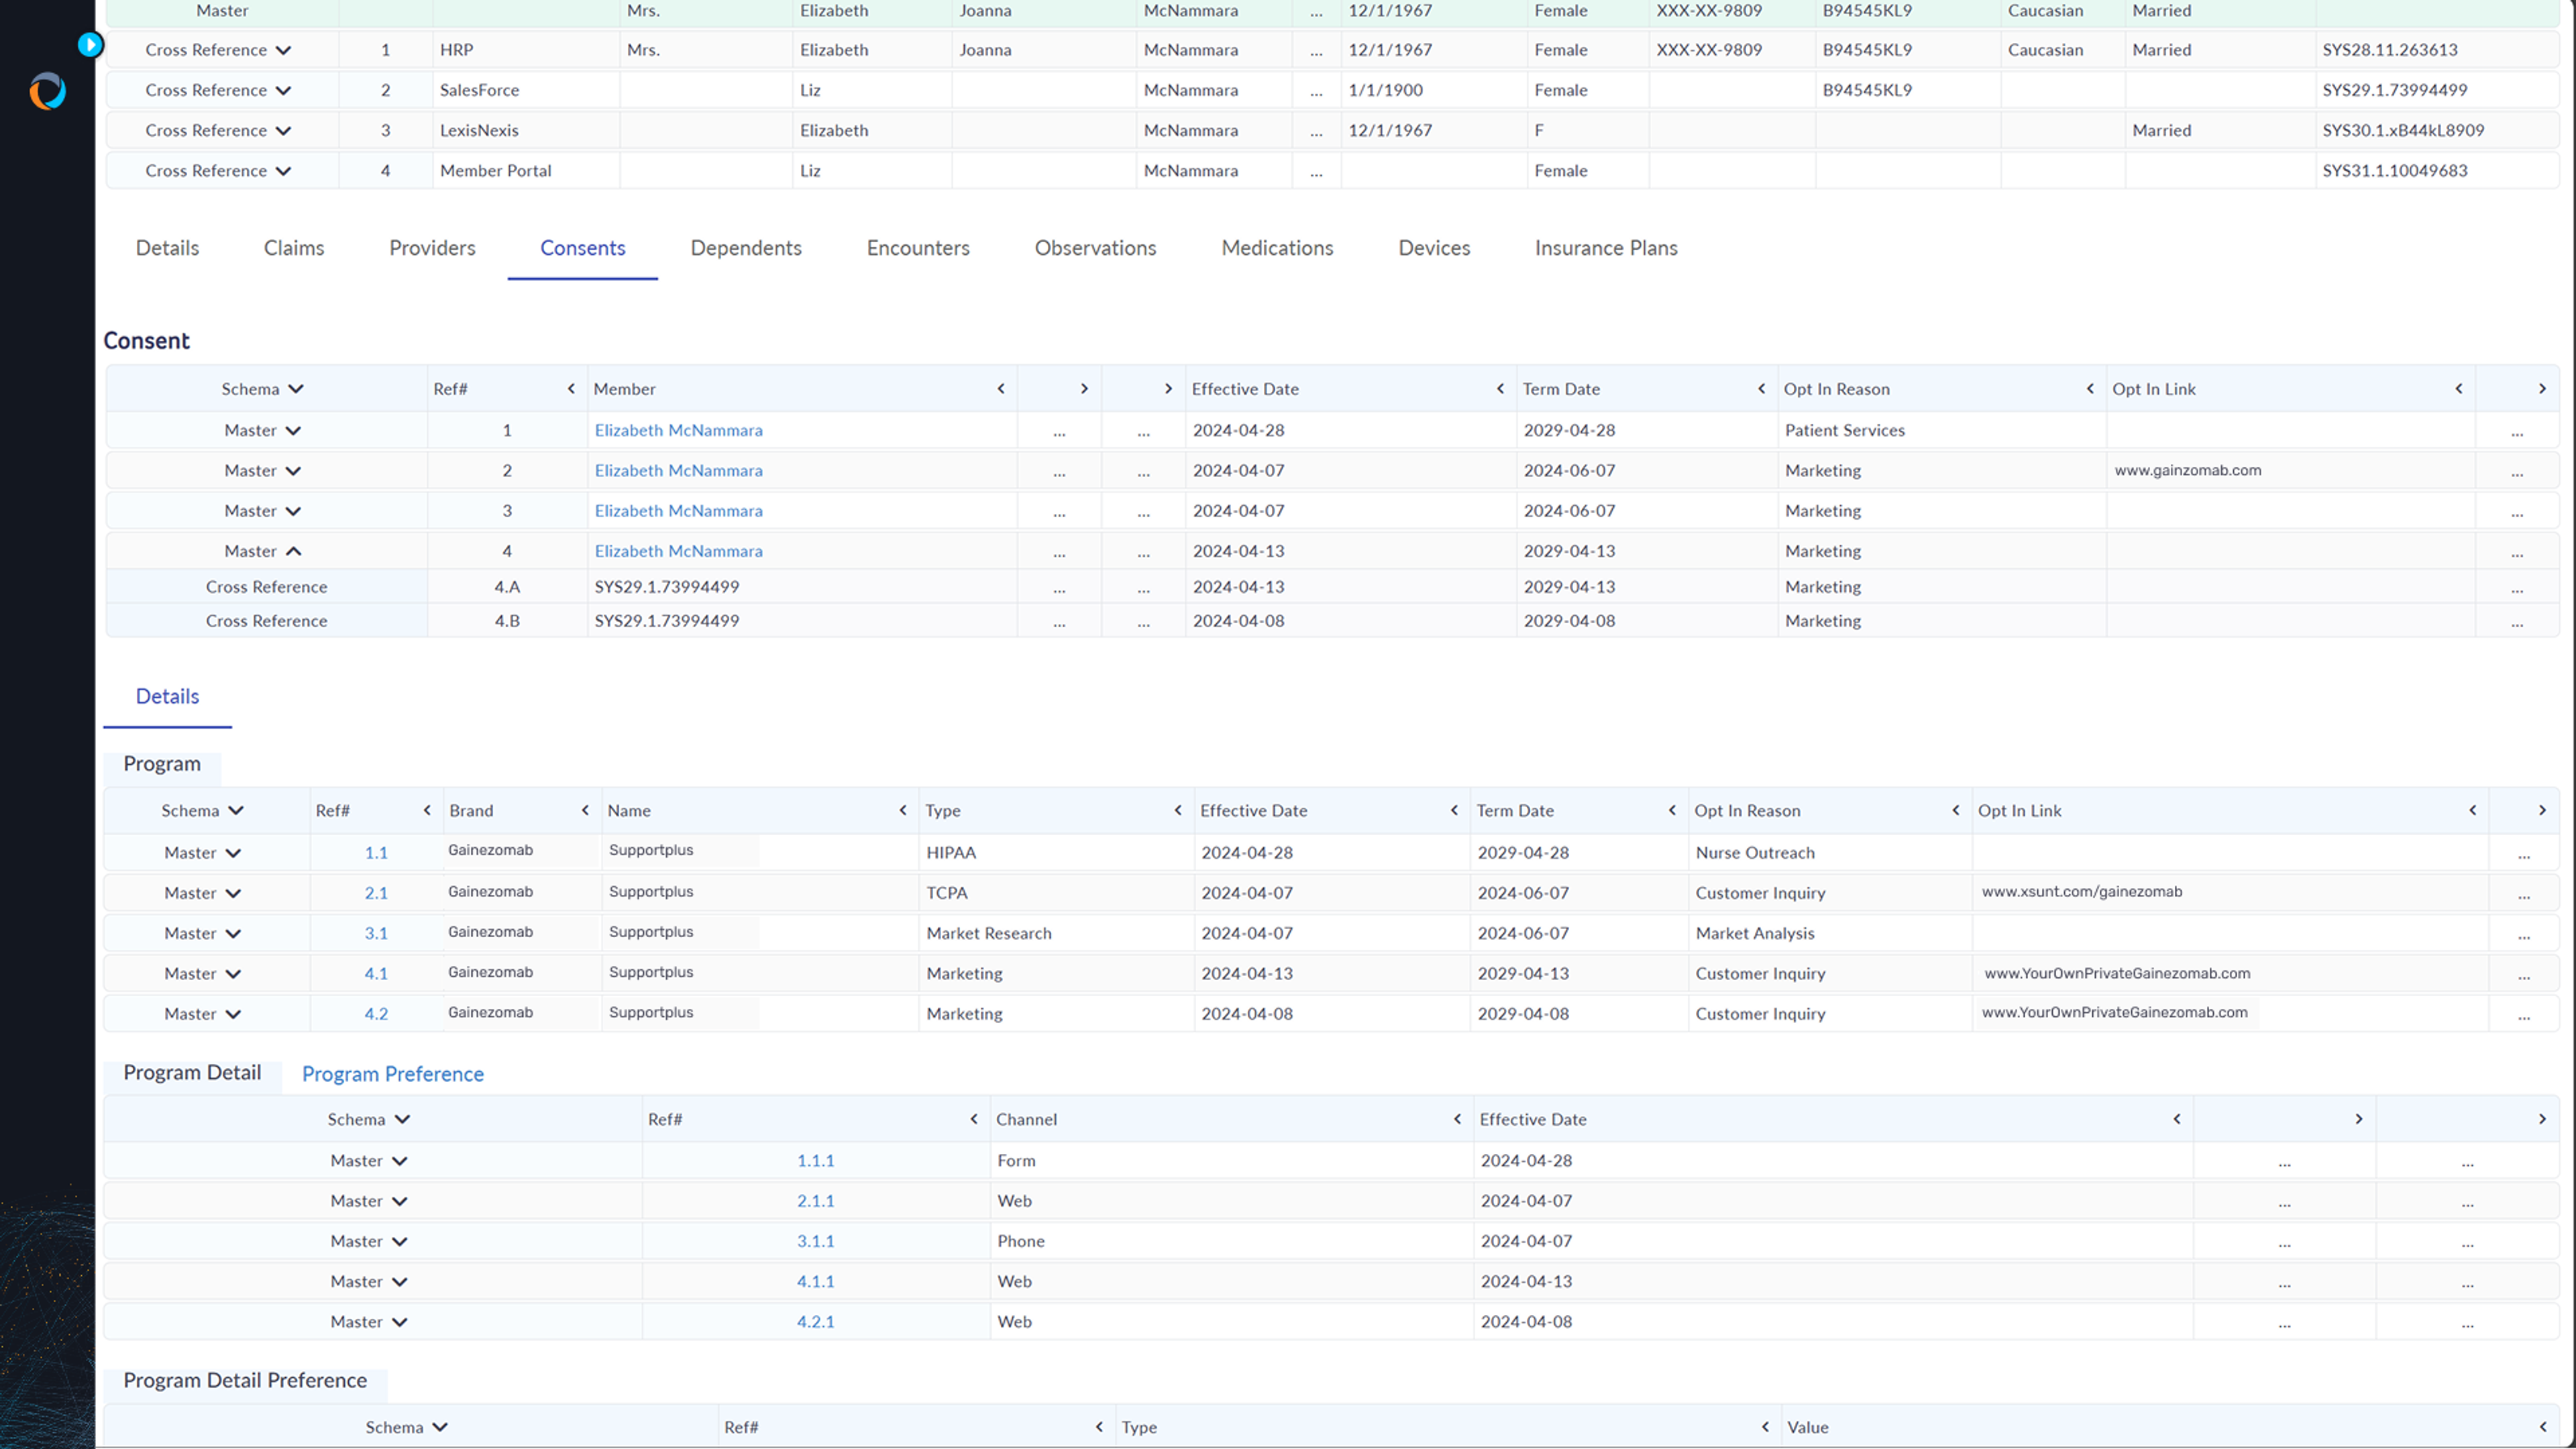This screenshot has height=1449, width=2576.
Task: Collapse Term Date column in Consent table
Action: (x=1761, y=388)
